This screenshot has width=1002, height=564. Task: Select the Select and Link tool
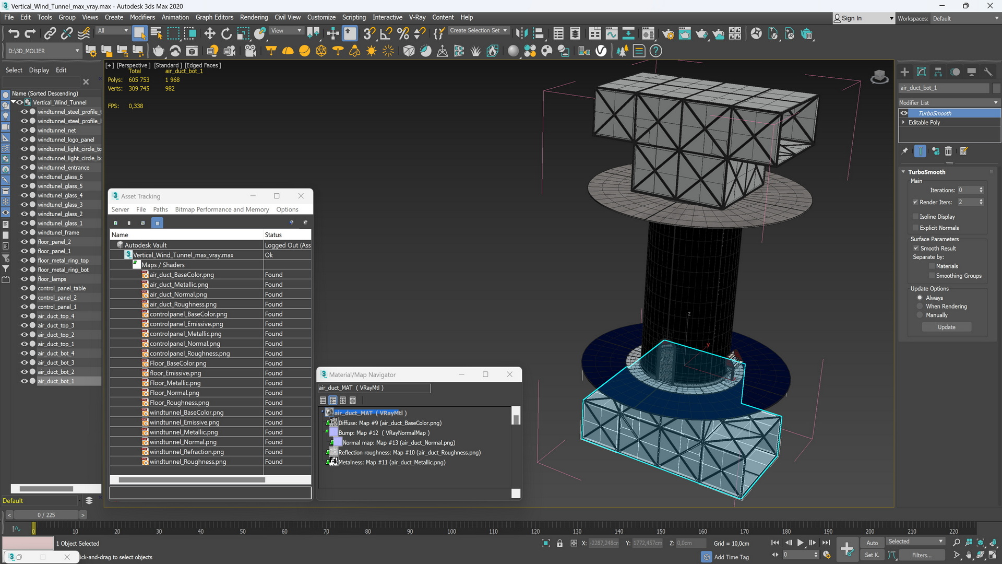coord(50,34)
